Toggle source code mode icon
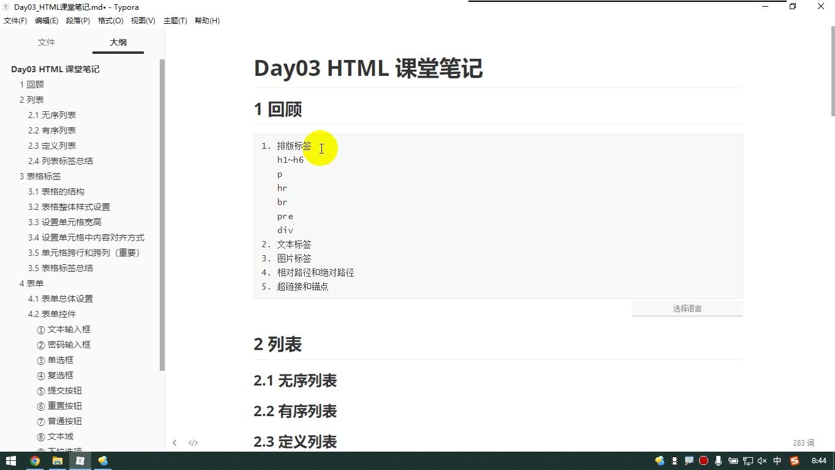The width and height of the screenshot is (835, 470). point(193,442)
